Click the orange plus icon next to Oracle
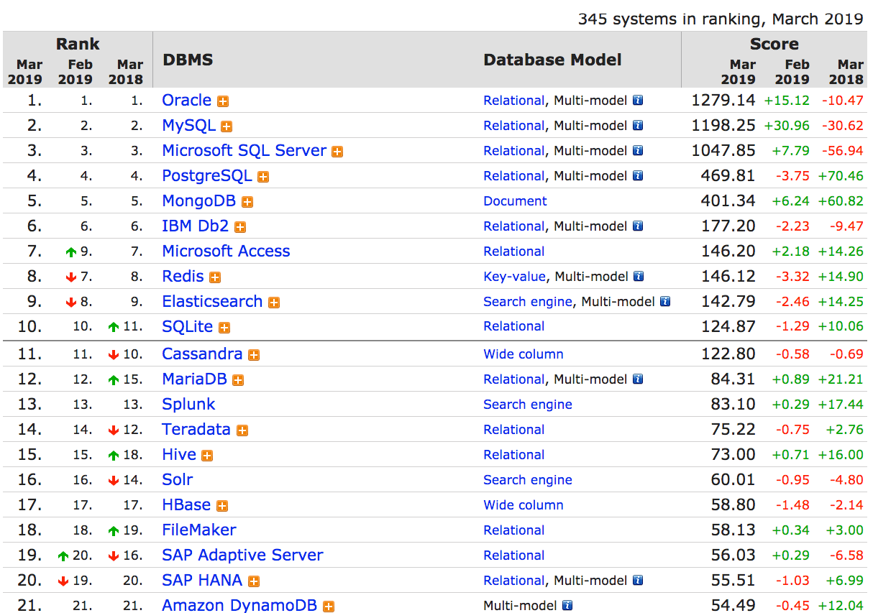The image size is (873, 613). pos(223,102)
